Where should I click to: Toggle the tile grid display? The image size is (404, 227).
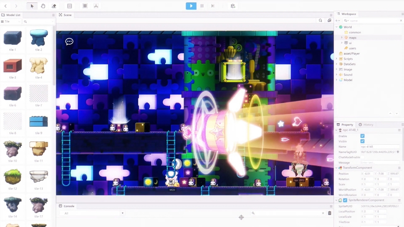point(85,6)
